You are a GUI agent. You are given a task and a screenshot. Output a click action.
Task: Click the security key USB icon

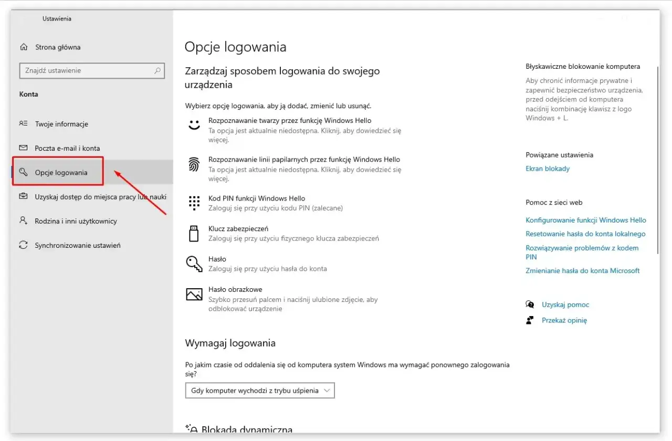coord(194,233)
